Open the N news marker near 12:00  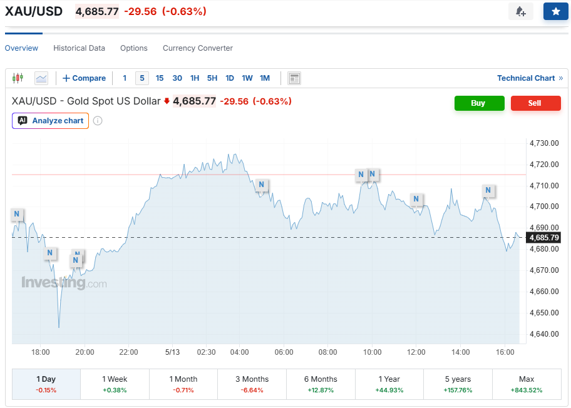[x=416, y=199]
